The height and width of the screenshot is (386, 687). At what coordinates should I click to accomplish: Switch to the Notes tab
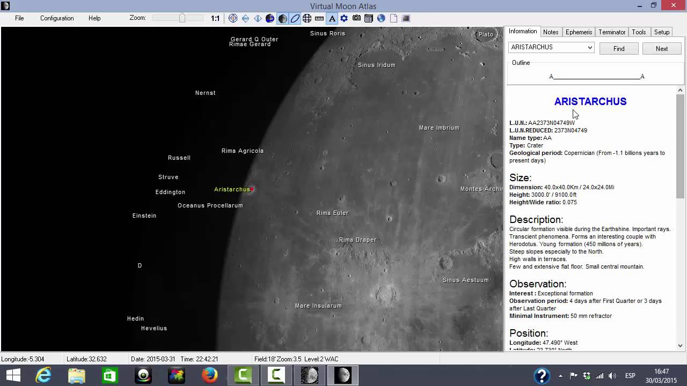tap(551, 32)
